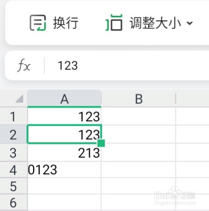Select row 1 header
Viewport: 209px width, 211px height.
pos(14,116)
